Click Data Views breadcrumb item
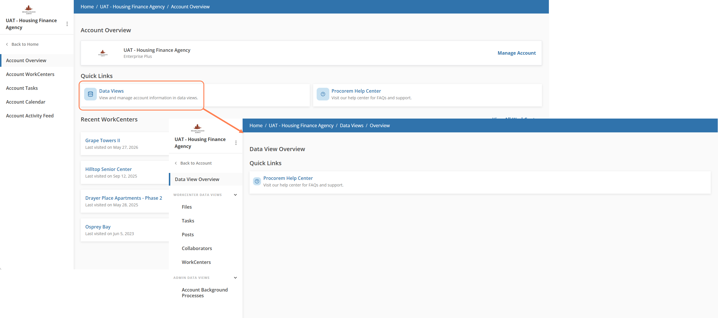Screen dimensions: 718x318 (x=352, y=125)
